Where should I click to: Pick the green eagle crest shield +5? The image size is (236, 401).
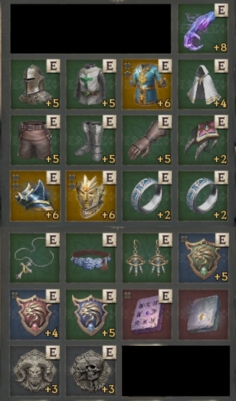[203, 258]
